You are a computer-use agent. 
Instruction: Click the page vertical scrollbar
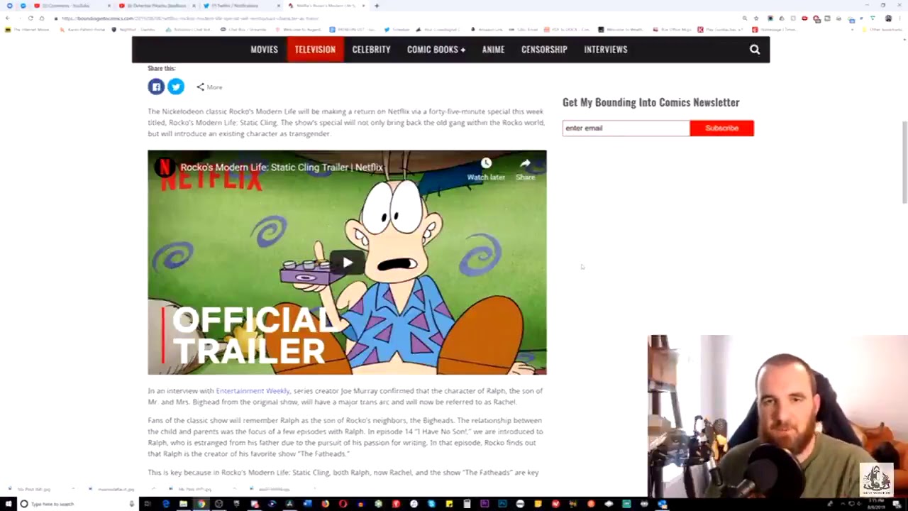point(904,162)
